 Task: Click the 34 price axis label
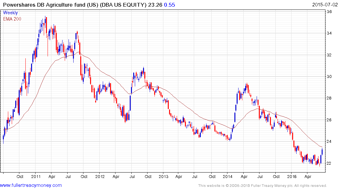329,33
